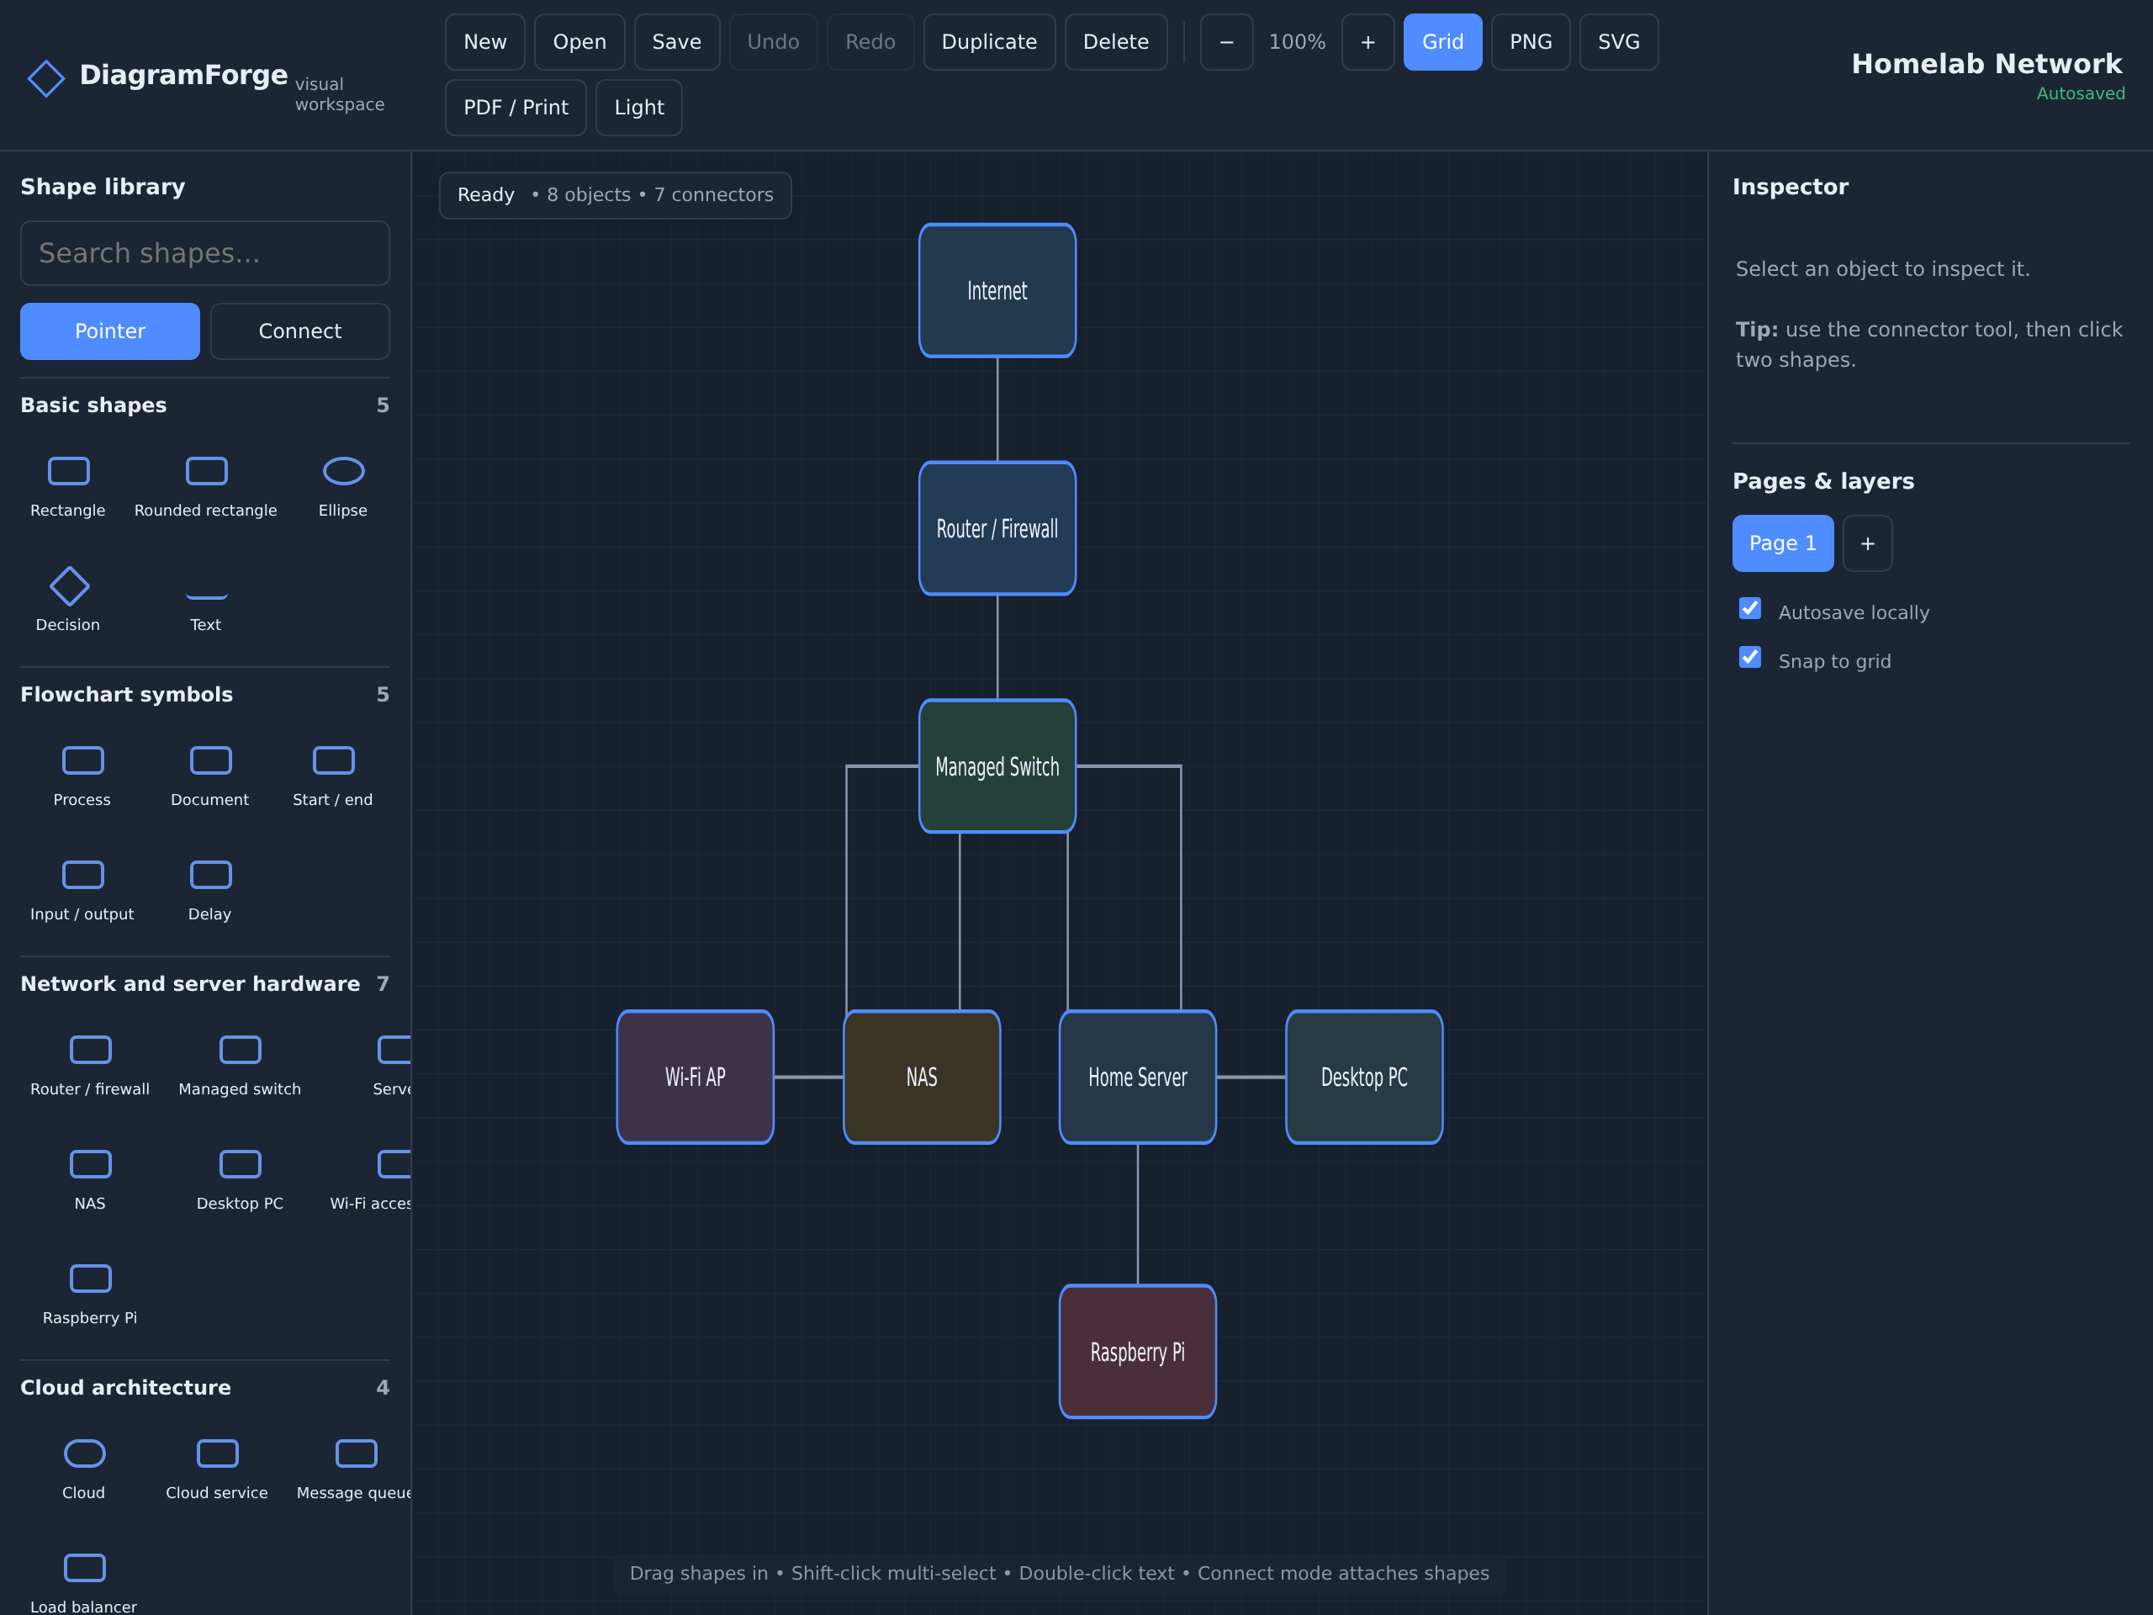The image size is (2153, 1615).
Task: Pick the Rectangle shape icon
Action: (68, 471)
